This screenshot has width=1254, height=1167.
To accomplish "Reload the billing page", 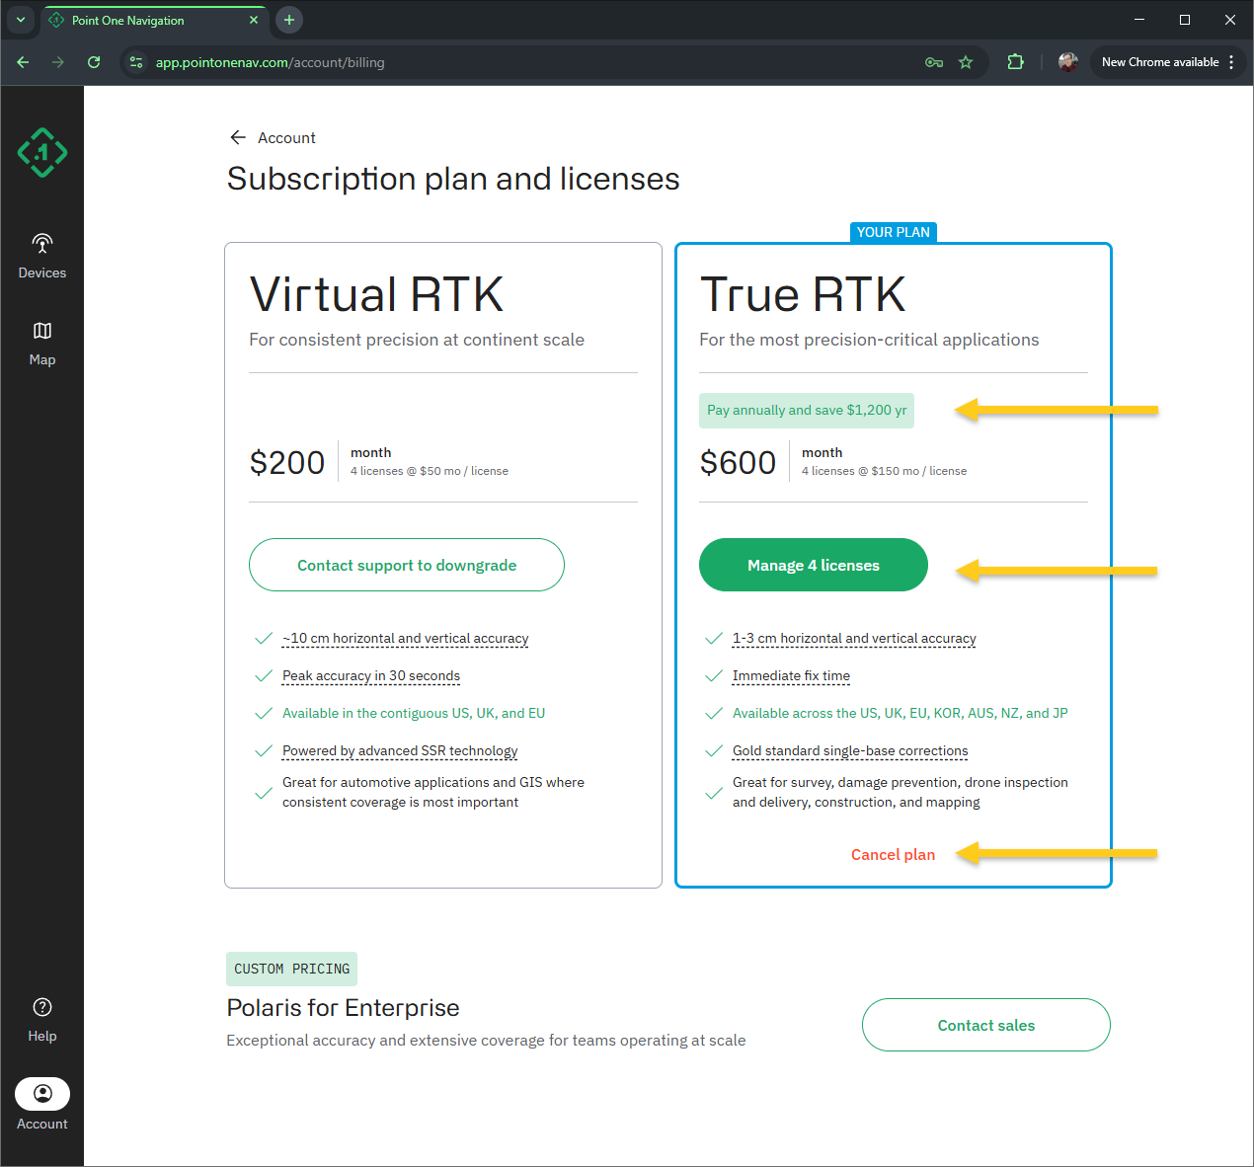I will click(94, 62).
